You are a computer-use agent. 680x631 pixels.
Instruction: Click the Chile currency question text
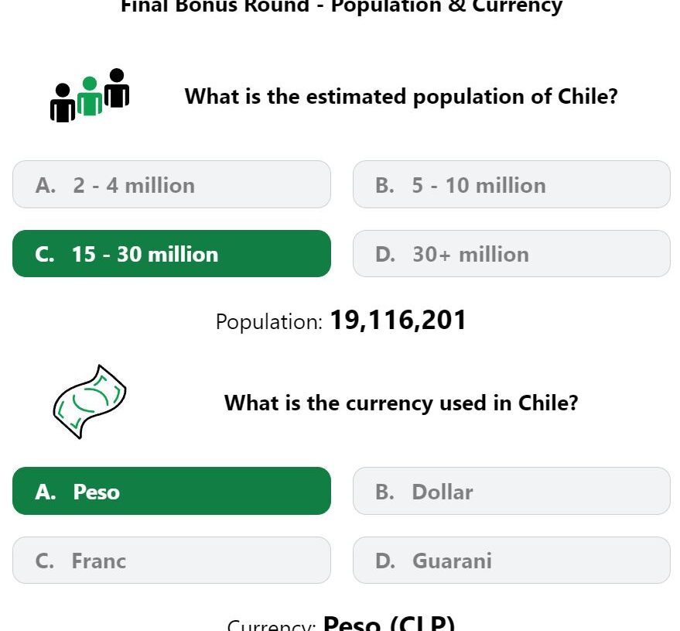click(402, 403)
